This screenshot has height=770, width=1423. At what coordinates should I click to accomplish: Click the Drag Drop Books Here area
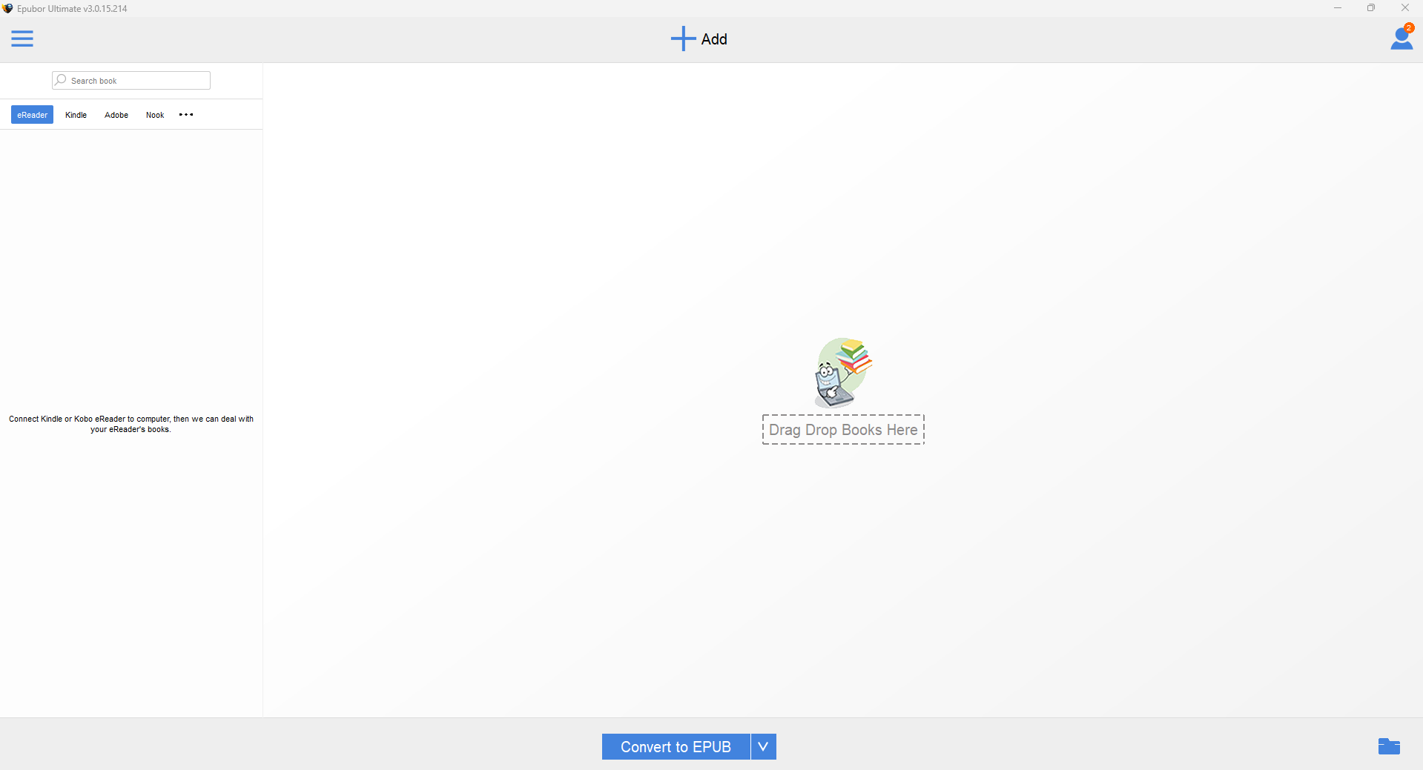(x=843, y=430)
